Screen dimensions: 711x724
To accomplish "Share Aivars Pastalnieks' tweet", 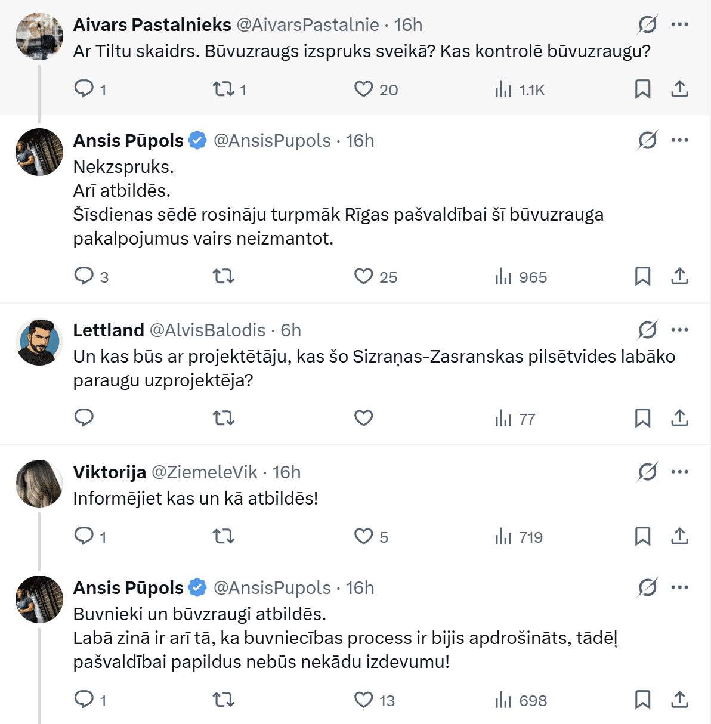I will point(679,89).
